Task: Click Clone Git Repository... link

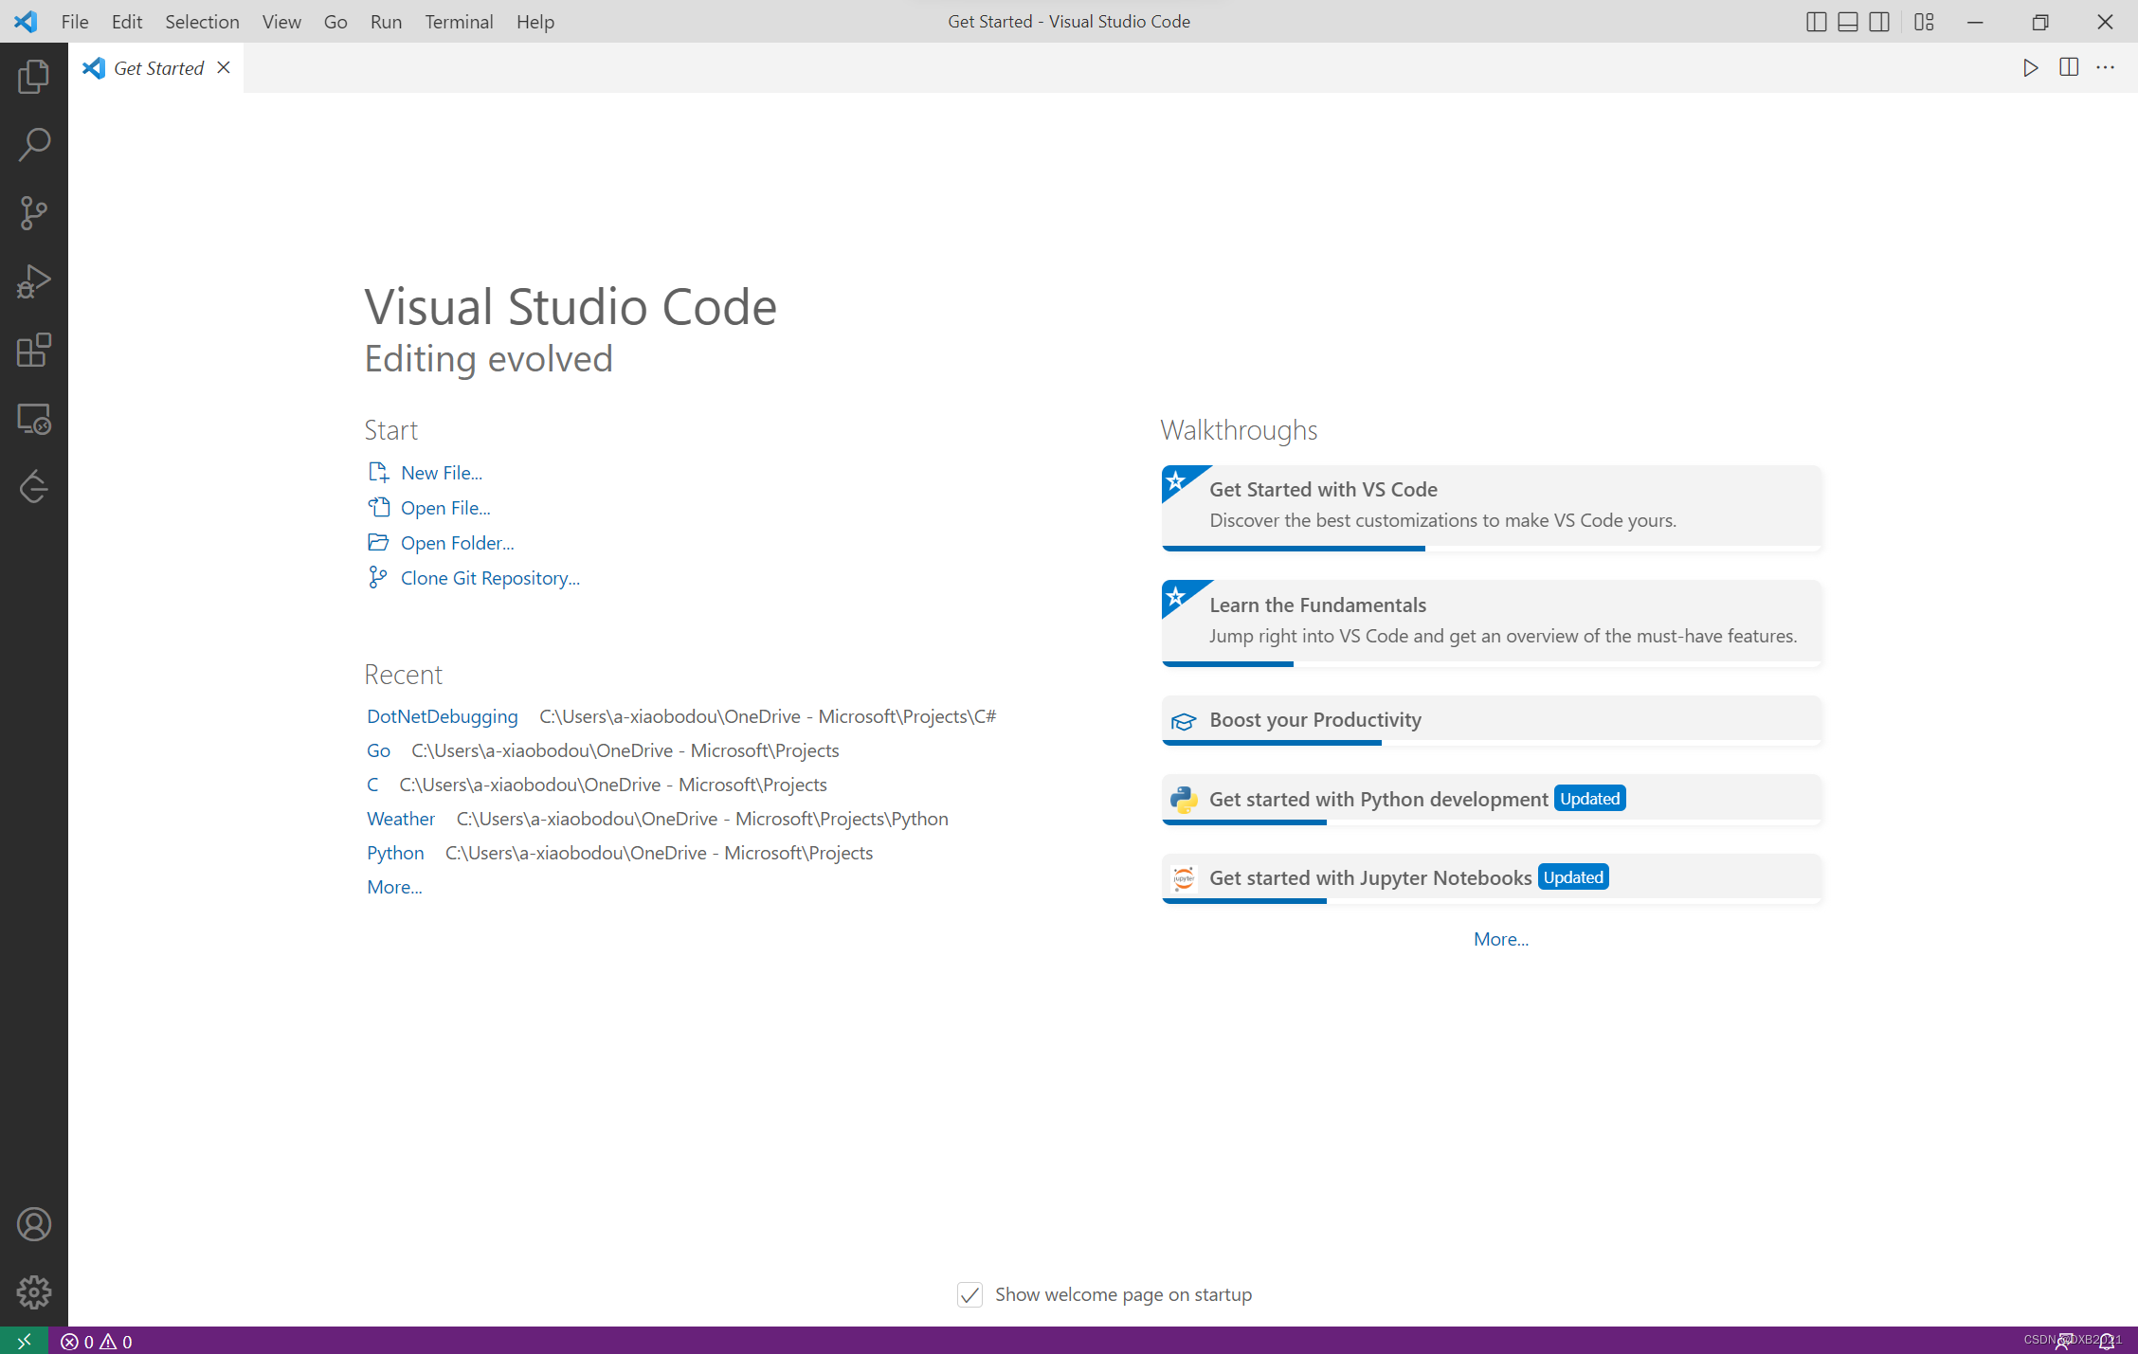Action: point(490,578)
